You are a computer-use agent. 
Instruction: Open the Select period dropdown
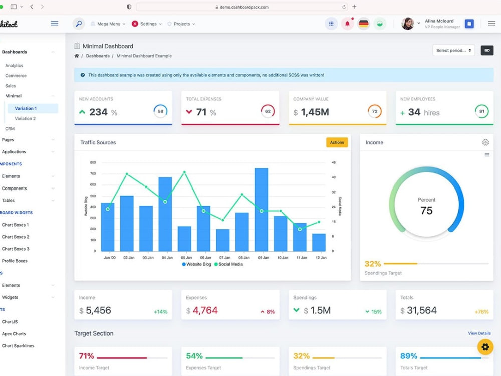pos(453,50)
